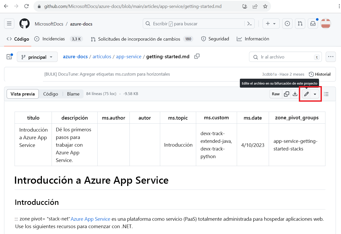This screenshot has width=341, height=234.
Task: Switch to the Código file view tab
Action: point(51,94)
